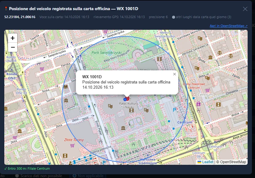Click altri luoghi dalla carta quel giorno (3)
Image resolution: width=255 pixels, height=178 pixels.
click(x=203, y=17)
